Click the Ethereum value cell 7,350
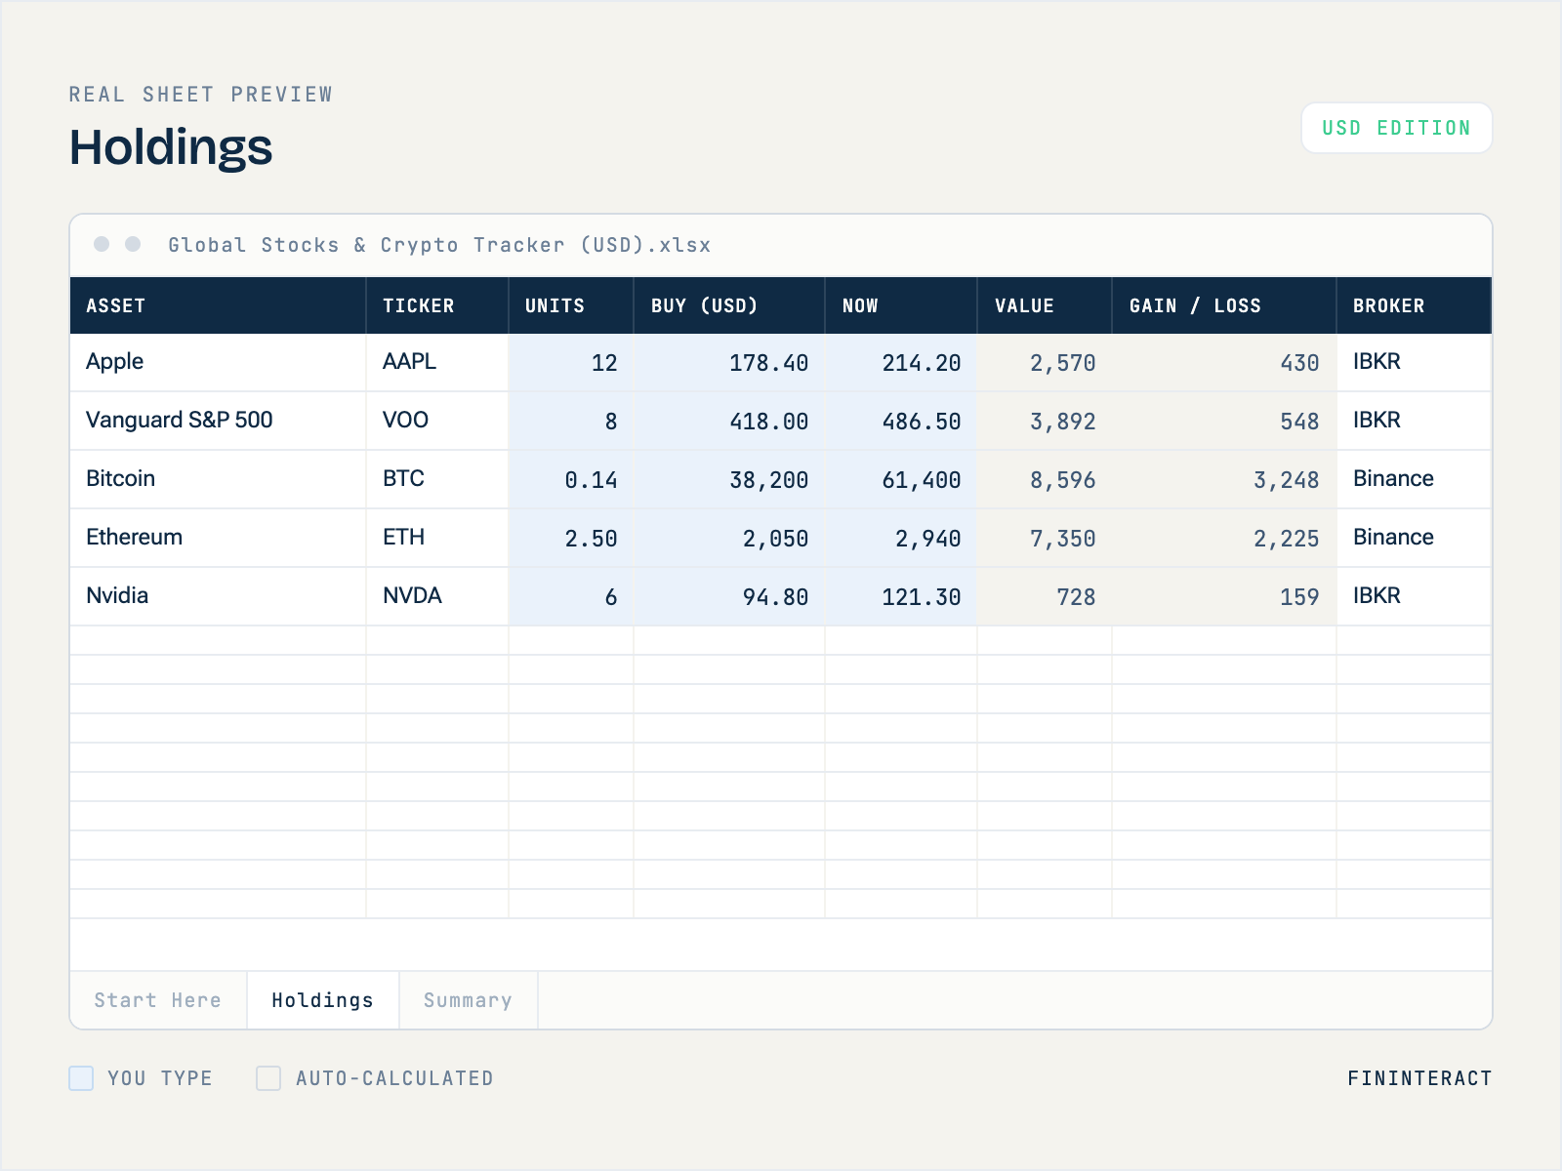This screenshot has height=1171, width=1562. pos(1045,538)
